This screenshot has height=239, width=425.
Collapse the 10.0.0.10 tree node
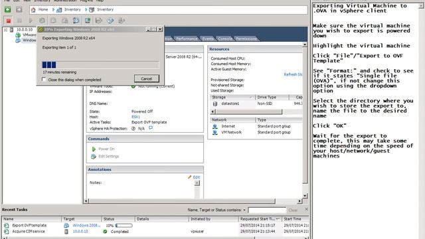click(5, 30)
